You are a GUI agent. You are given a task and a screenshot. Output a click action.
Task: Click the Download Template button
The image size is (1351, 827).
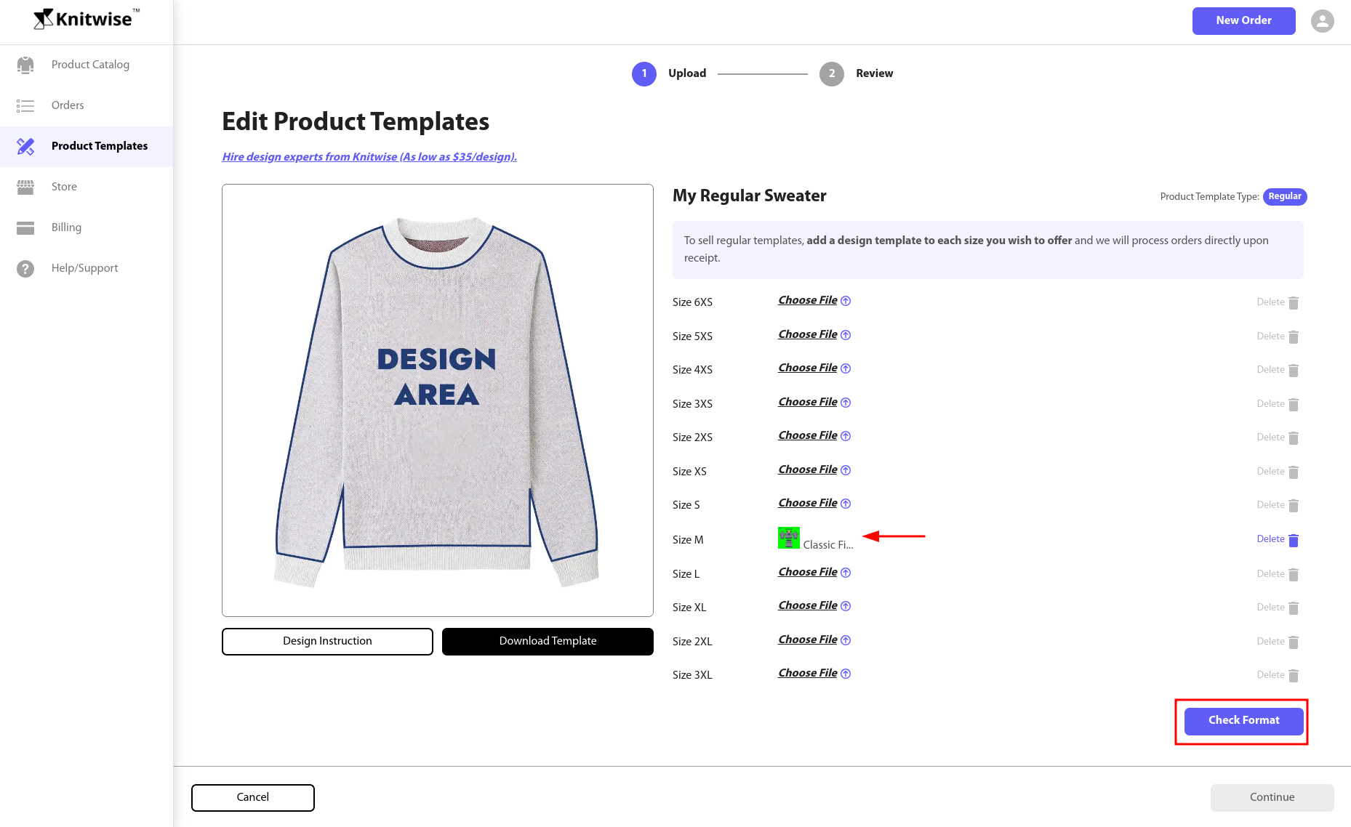pyautogui.click(x=548, y=641)
